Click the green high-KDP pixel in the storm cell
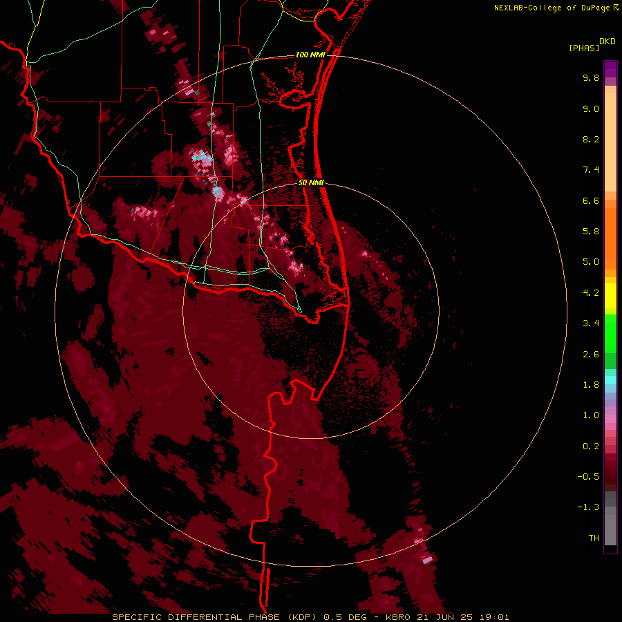Viewport: 622px width, 622px height. click(x=196, y=158)
